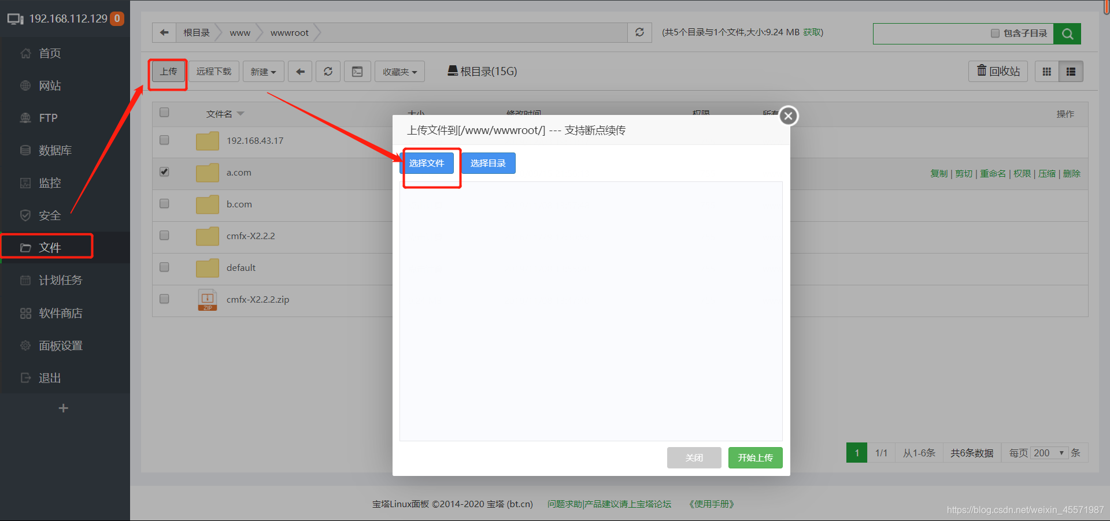Open the 回收站 recycle bin

[x=998, y=71]
